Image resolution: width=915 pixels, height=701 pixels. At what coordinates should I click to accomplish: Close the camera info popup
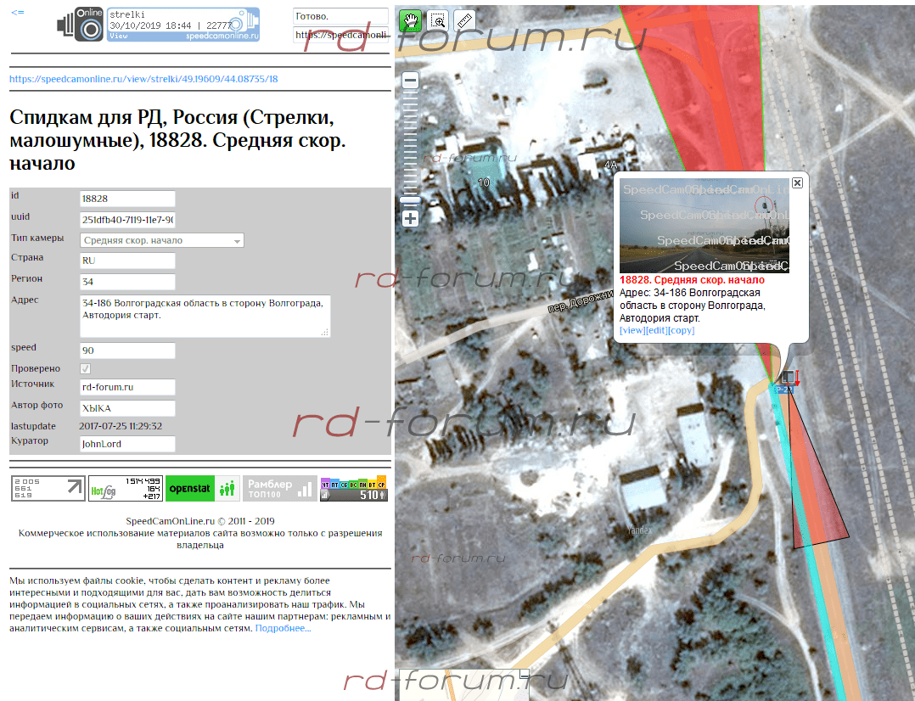click(x=797, y=183)
